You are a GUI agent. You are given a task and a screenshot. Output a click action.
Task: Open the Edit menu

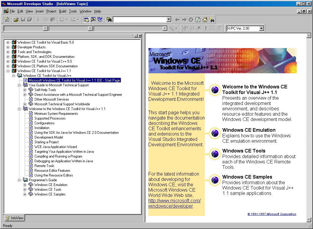[x=20, y=11]
